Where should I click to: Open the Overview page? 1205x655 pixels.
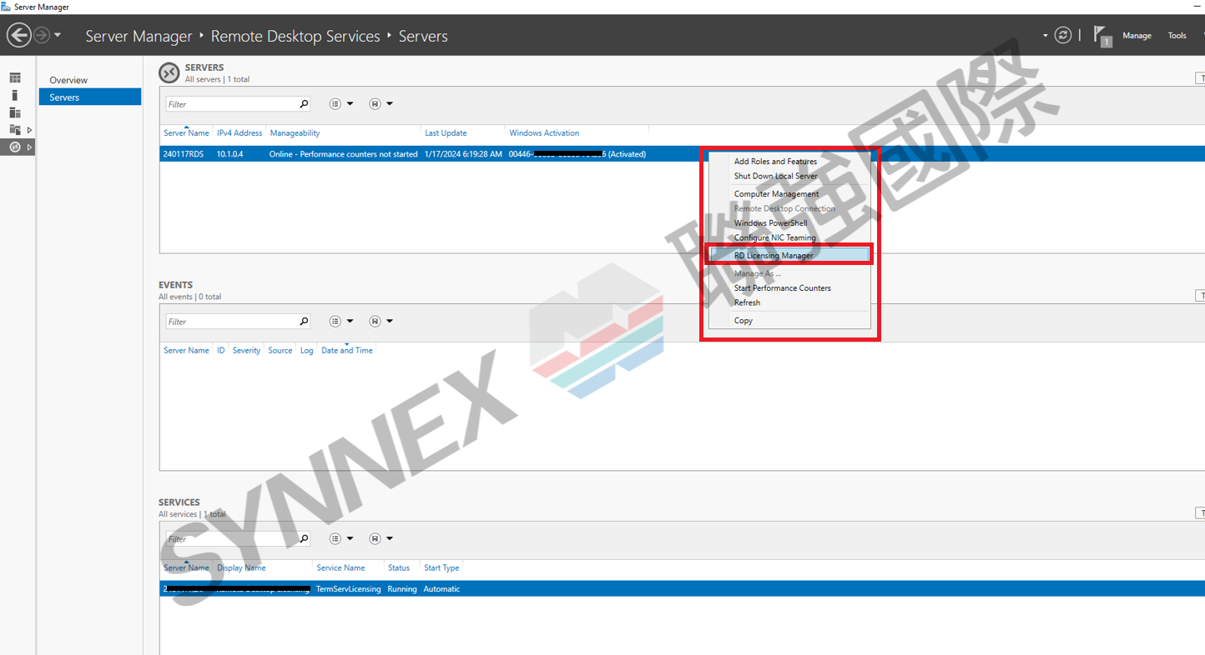tap(68, 80)
